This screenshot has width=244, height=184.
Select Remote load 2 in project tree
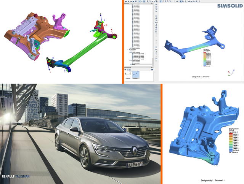(136, 63)
